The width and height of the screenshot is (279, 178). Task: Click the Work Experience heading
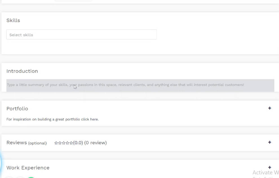point(28,168)
